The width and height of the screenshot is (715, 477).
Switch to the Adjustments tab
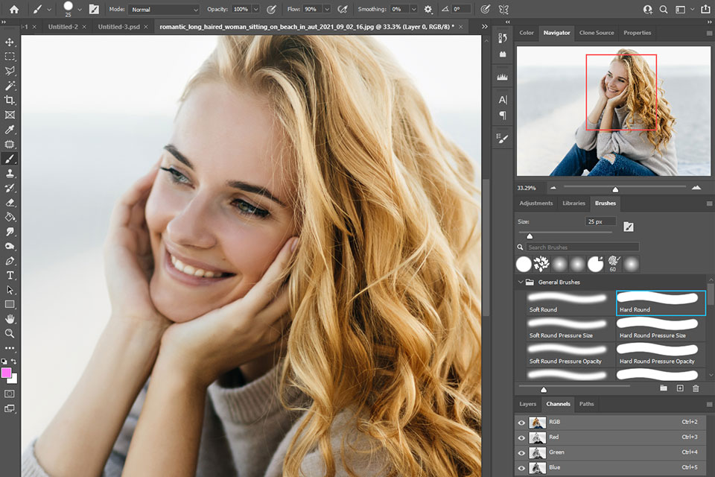point(536,203)
